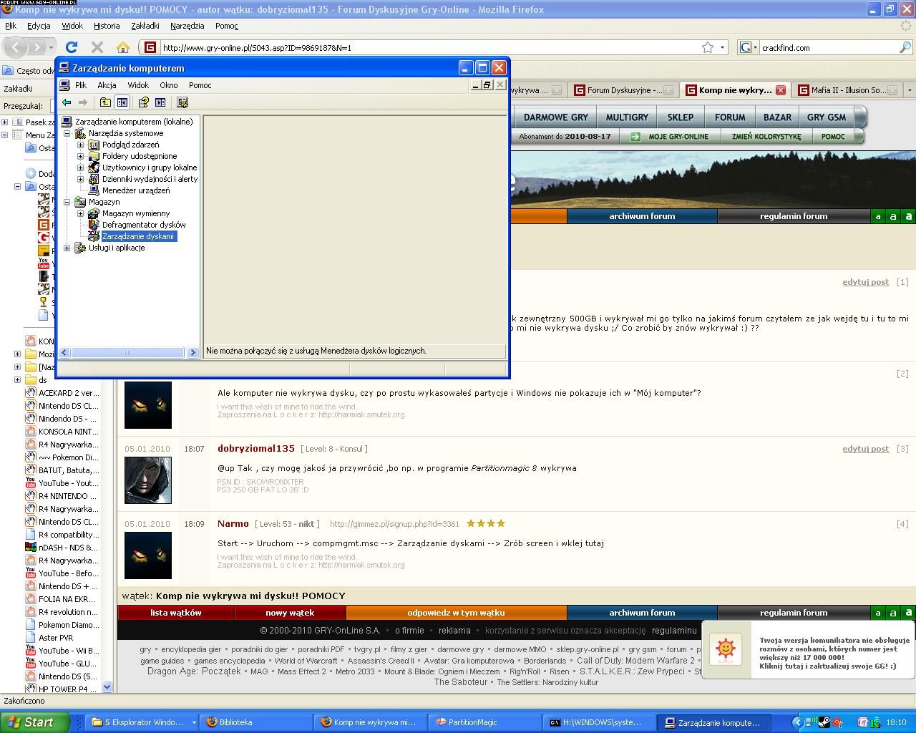
Task: Click the MMC Back arrow toolbar icon
Action: (x=67, y=102)
